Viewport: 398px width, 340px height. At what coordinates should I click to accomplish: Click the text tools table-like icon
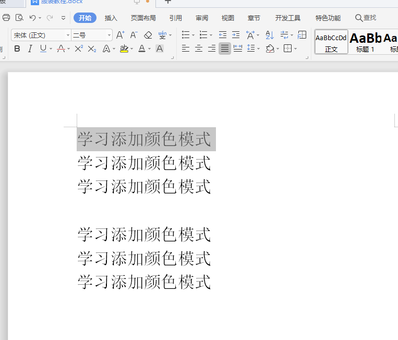(302, 35)
